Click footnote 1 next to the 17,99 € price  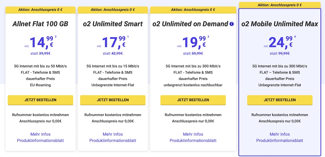pyautogui.click(x=128, y=37)
